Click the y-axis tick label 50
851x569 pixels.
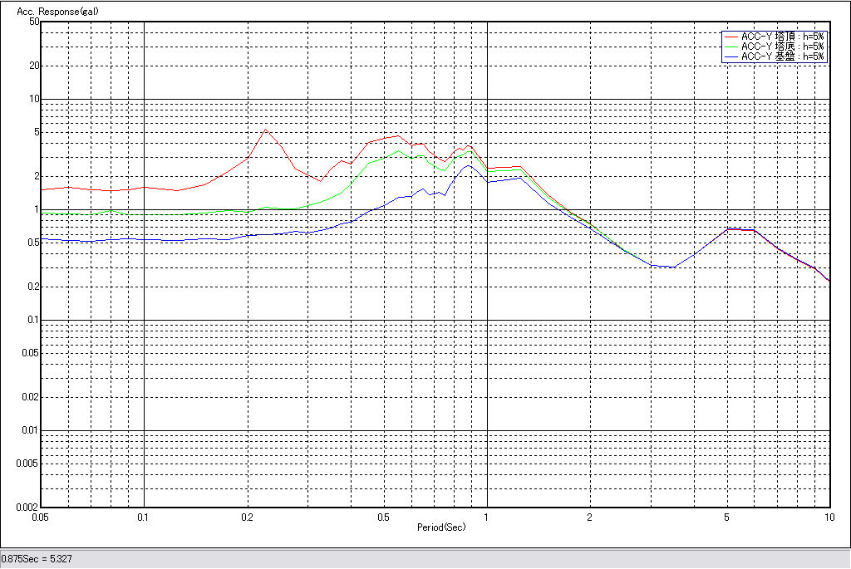coord(34,22)
